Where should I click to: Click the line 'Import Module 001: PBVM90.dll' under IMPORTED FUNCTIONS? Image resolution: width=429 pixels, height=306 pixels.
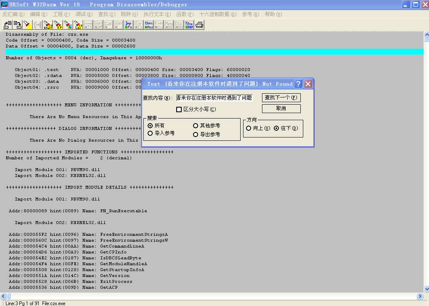click(57, 170)
